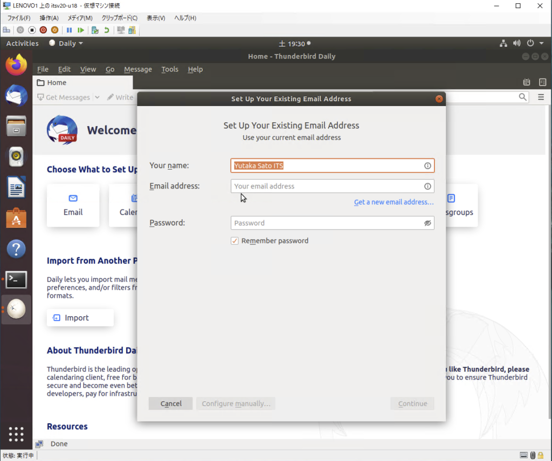Screen dimensions: 552x461
Task: Open the Daily application menu in top bar
Action: [66, 44]
